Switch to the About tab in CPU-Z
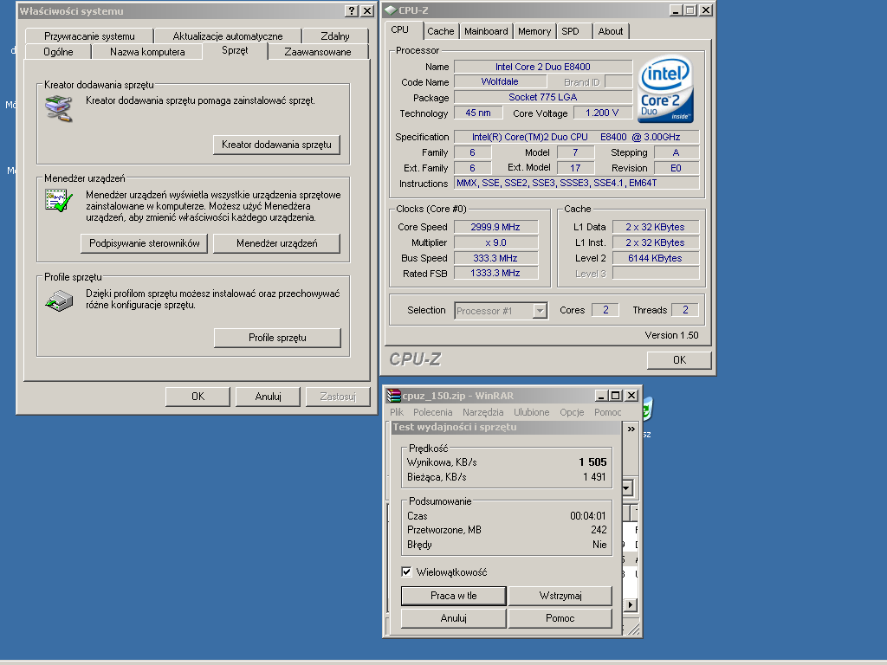887x665 pixels. 611,31
